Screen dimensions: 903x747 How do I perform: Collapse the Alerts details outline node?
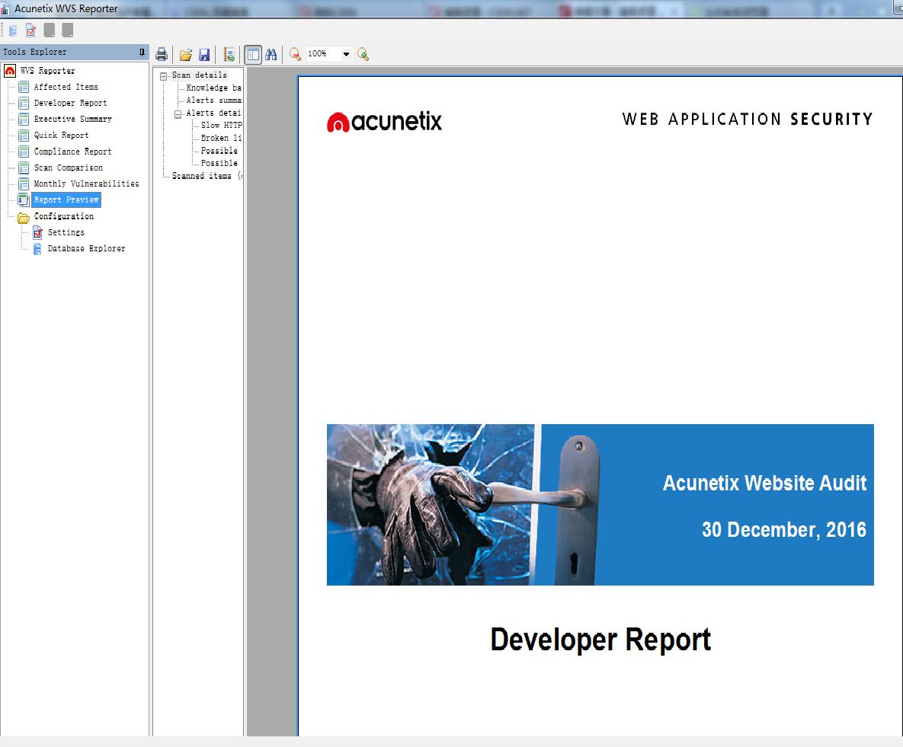(178, 114)
